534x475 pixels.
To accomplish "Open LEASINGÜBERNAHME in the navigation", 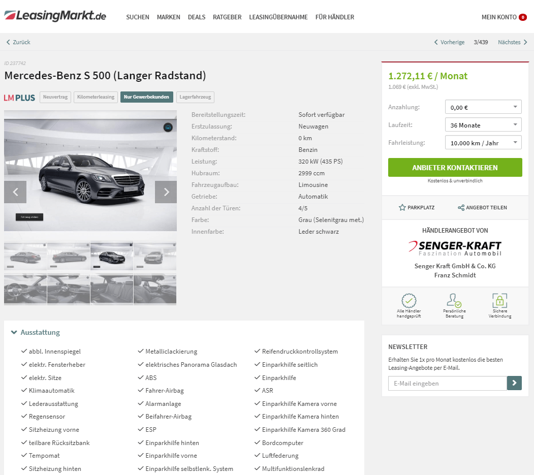I will click(278, 17).
